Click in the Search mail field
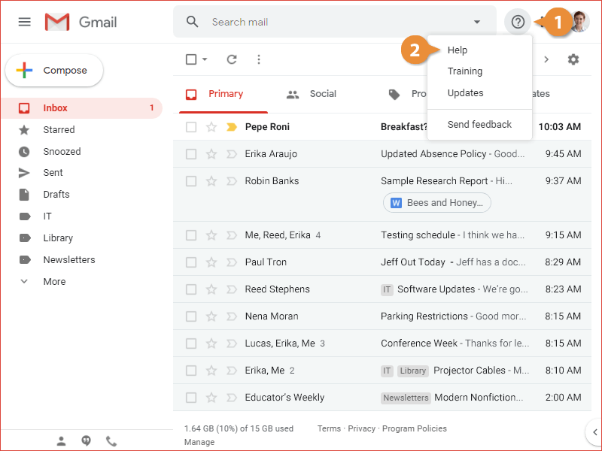The height and width of the screenshot is (451, 602). point(334,22)
